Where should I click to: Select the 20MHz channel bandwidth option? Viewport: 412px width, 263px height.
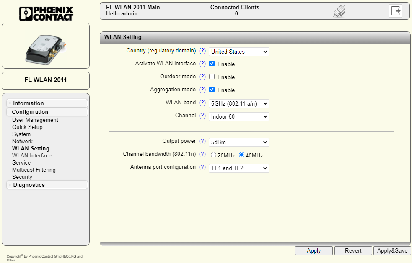pyautogui.click(x=214, y=155)
